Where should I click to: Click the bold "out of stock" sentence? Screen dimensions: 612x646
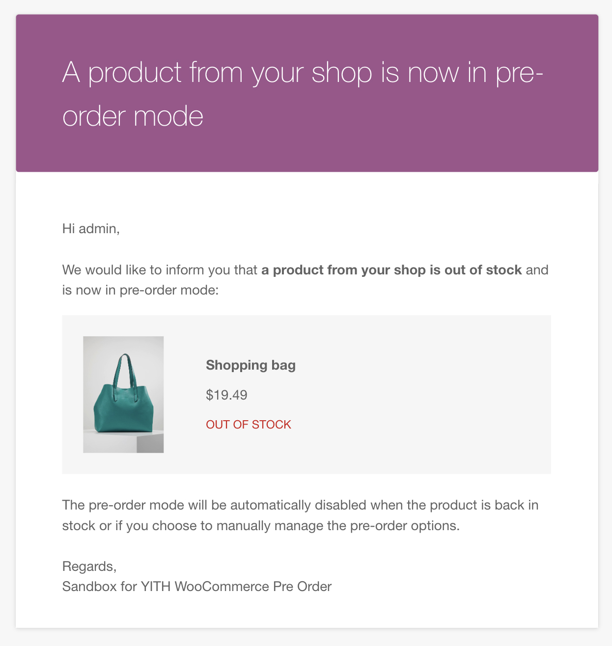point(391,270)
